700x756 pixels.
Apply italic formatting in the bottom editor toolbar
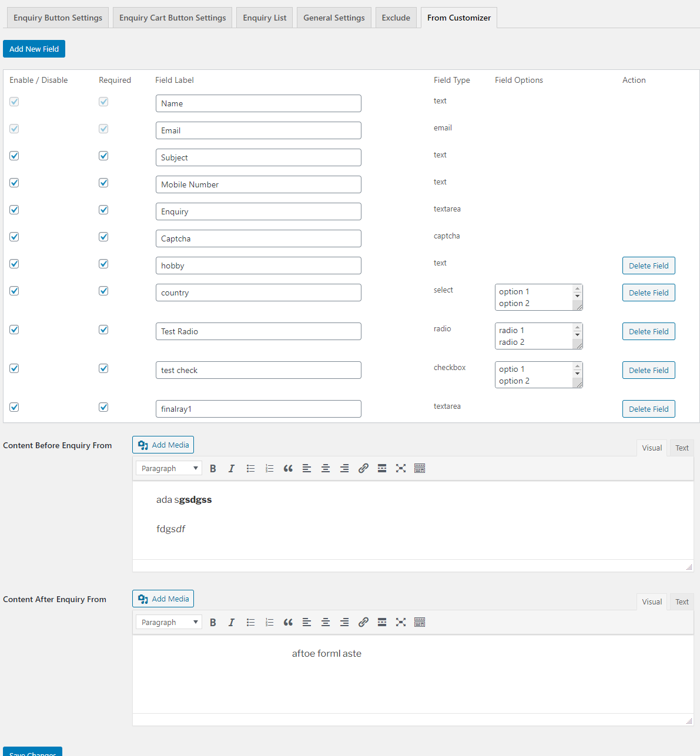[x=232, y=622]
